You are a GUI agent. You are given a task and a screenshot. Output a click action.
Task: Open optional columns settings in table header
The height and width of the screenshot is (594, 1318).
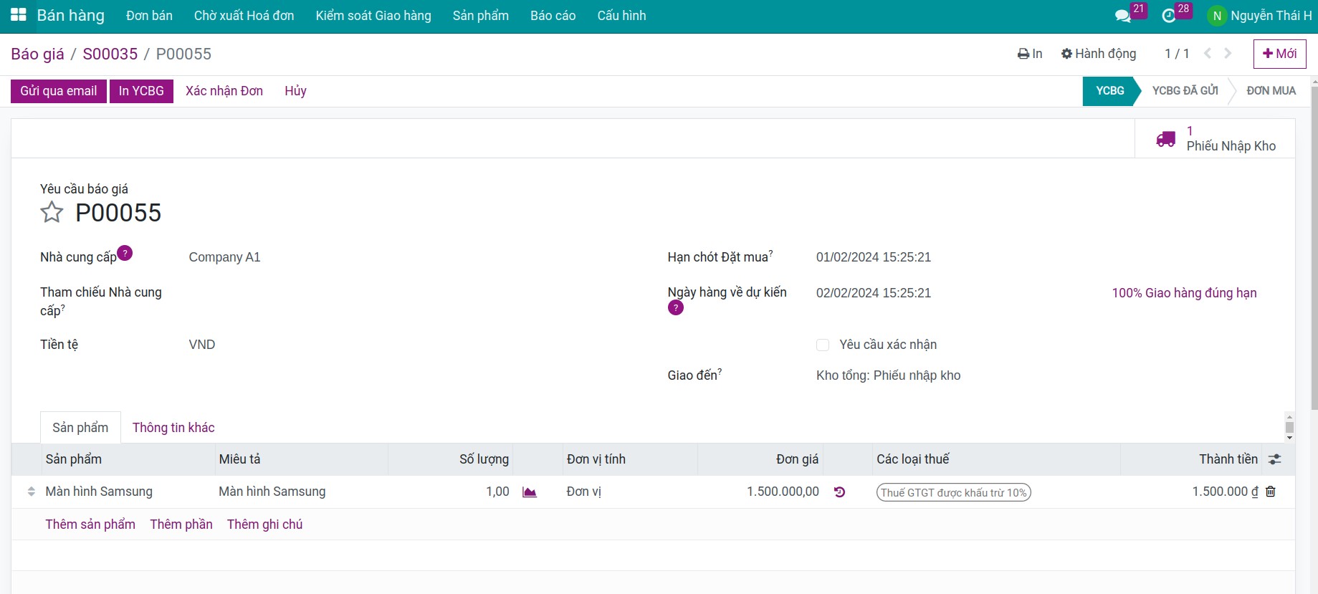click(x=1275, y=459)
